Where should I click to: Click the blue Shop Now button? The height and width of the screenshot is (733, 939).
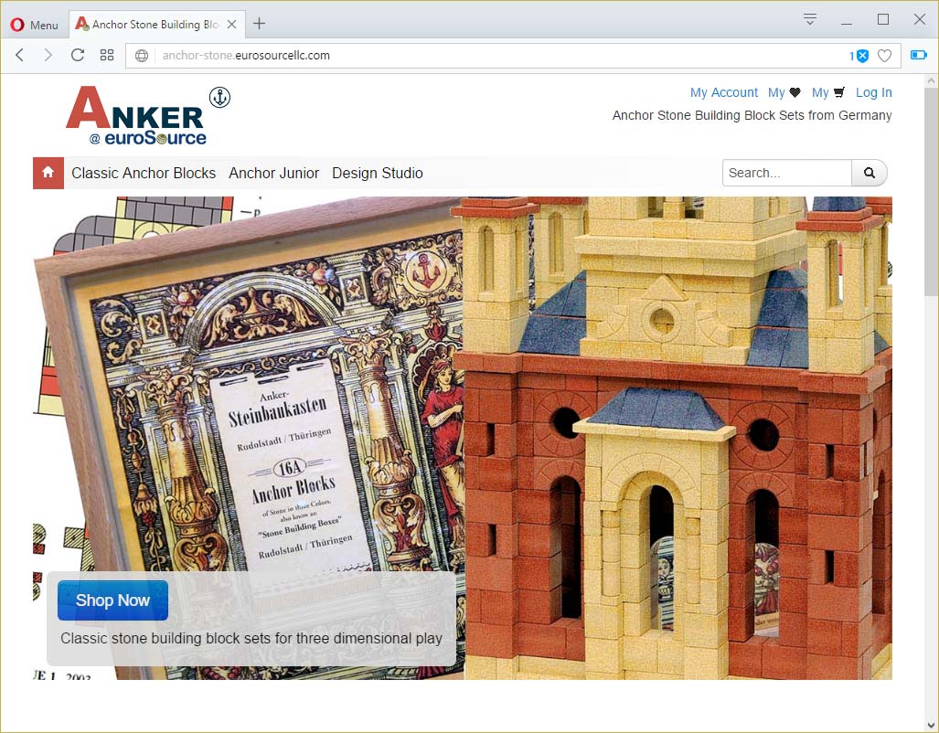tap(112, 600)
